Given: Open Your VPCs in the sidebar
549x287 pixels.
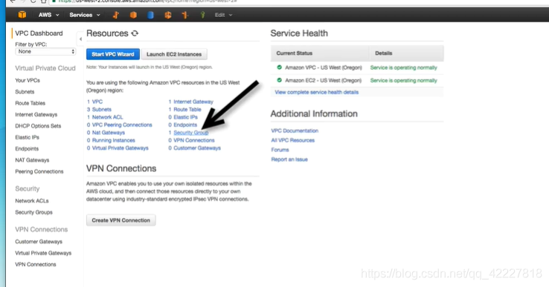Looking at the screenshot, I should point(28,80).
